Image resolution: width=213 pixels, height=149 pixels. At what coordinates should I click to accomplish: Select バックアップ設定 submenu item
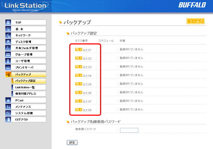pos(29,81)
